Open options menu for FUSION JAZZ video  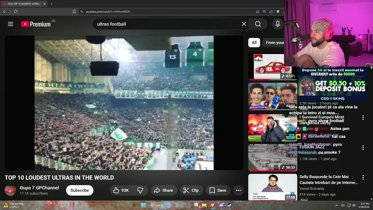point(363,148)
